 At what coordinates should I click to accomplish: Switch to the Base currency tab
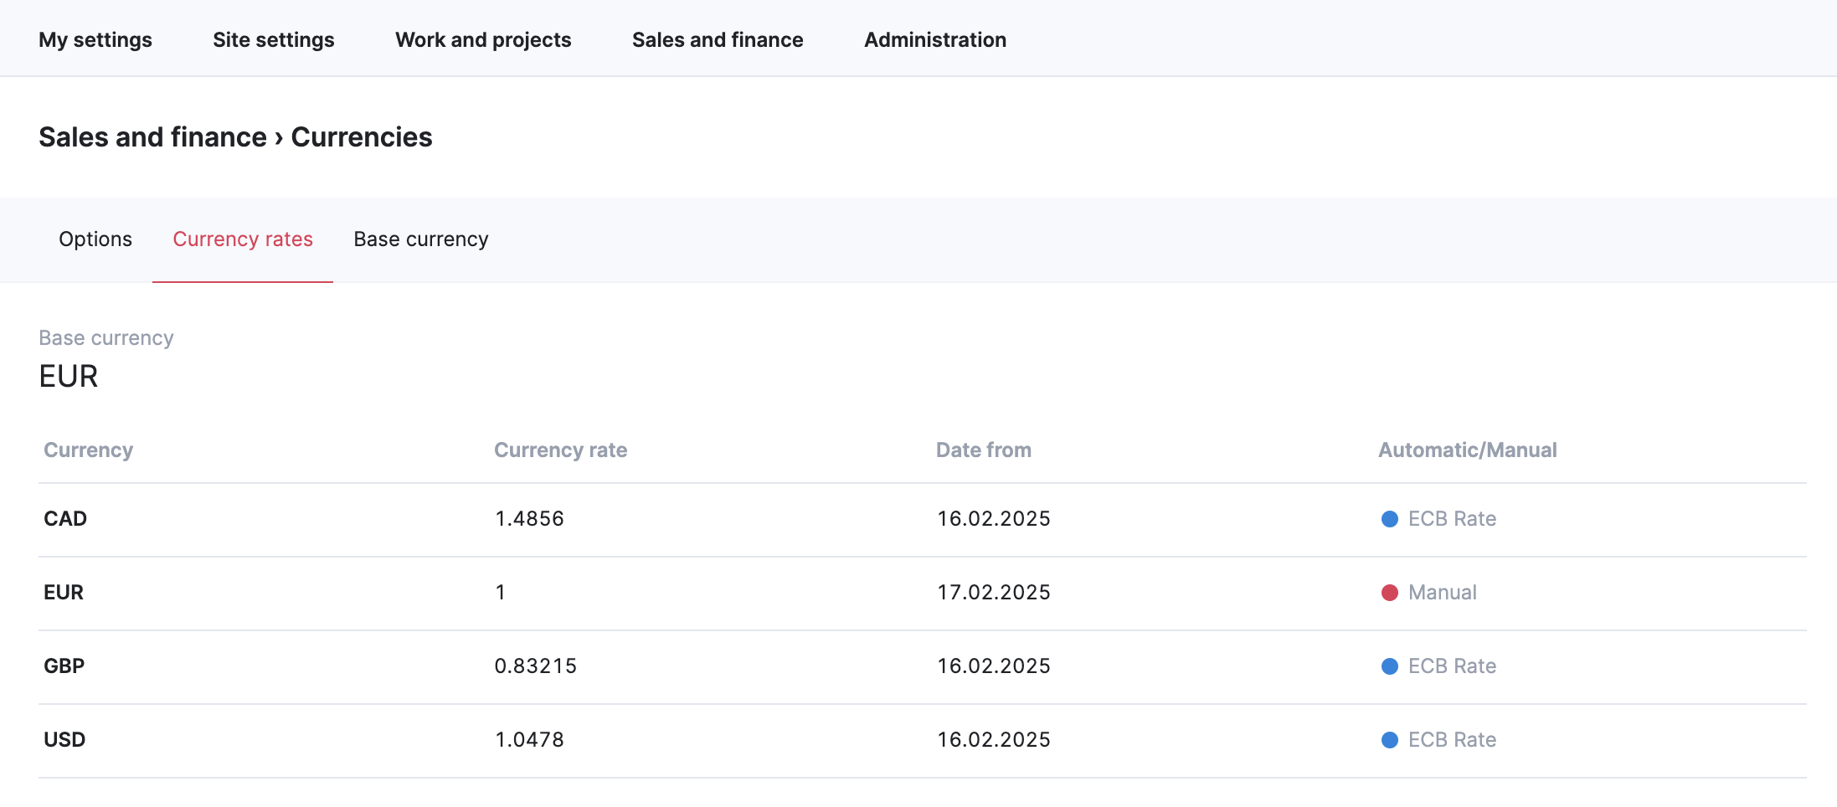point(421,239)
